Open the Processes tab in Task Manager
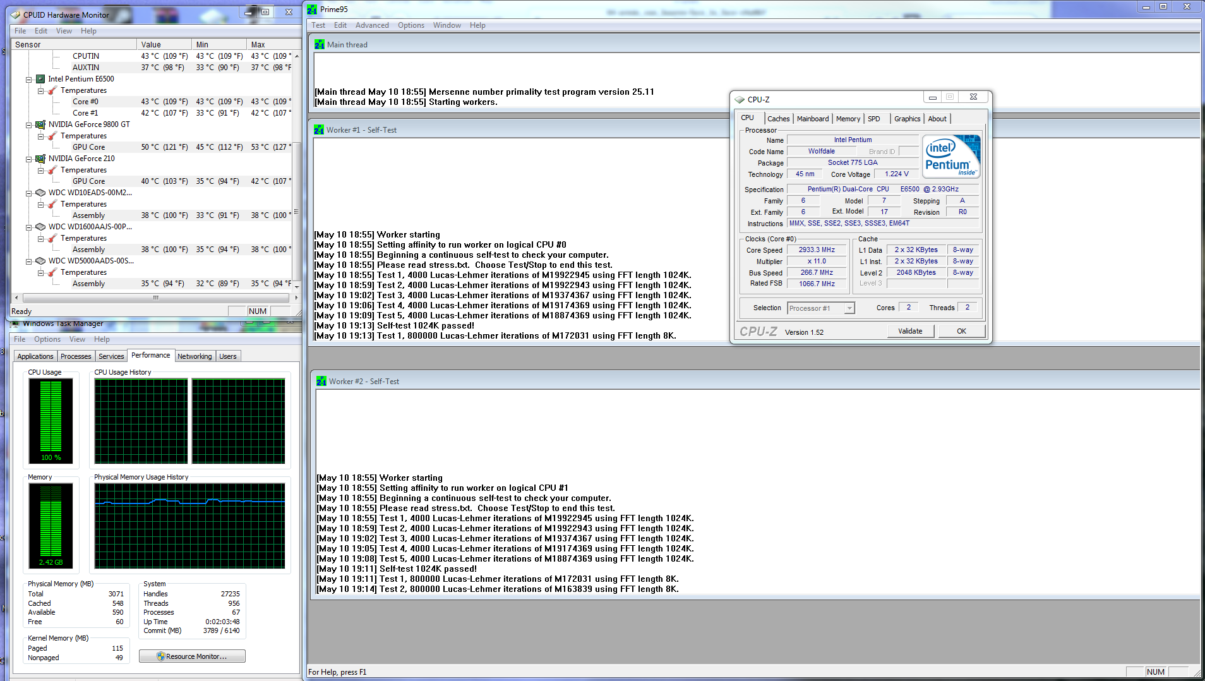1205x681 pixels. (x=76, y=356)
